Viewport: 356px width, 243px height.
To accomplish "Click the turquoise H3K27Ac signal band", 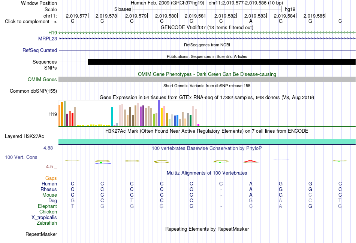I will (207, 142).
